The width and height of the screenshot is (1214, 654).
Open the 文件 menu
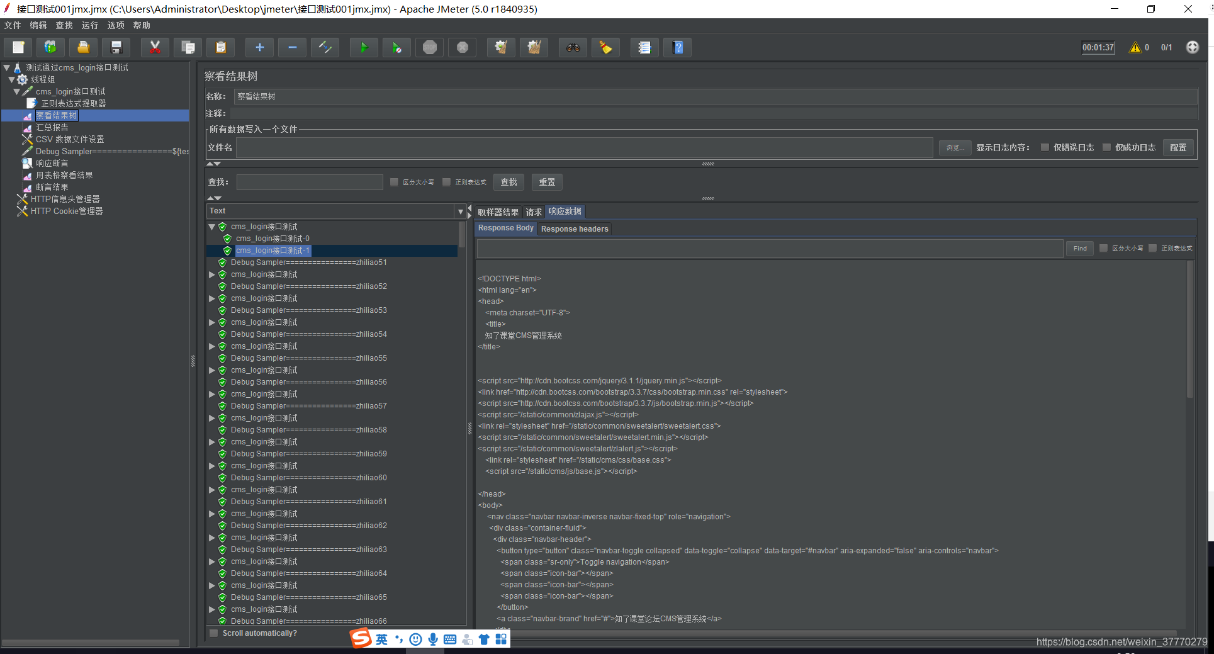click(13, 25)
